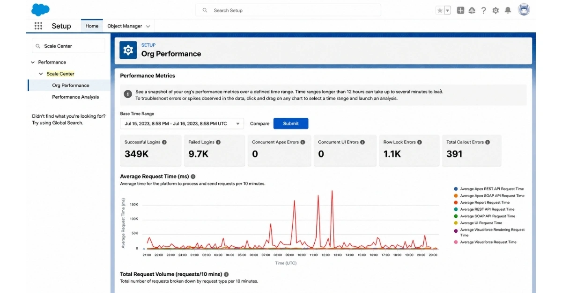Select Performance in the setup tree
This screenshot has width=562, height=293.
pos(52,62)
